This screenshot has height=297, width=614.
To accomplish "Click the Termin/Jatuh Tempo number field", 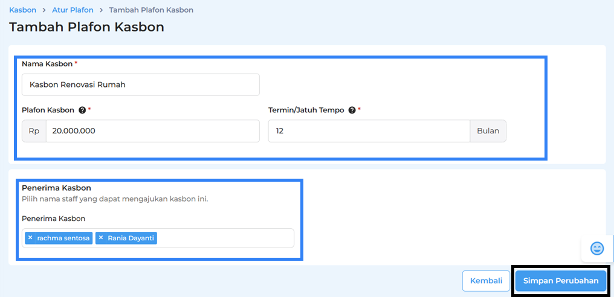I will 369,131.
